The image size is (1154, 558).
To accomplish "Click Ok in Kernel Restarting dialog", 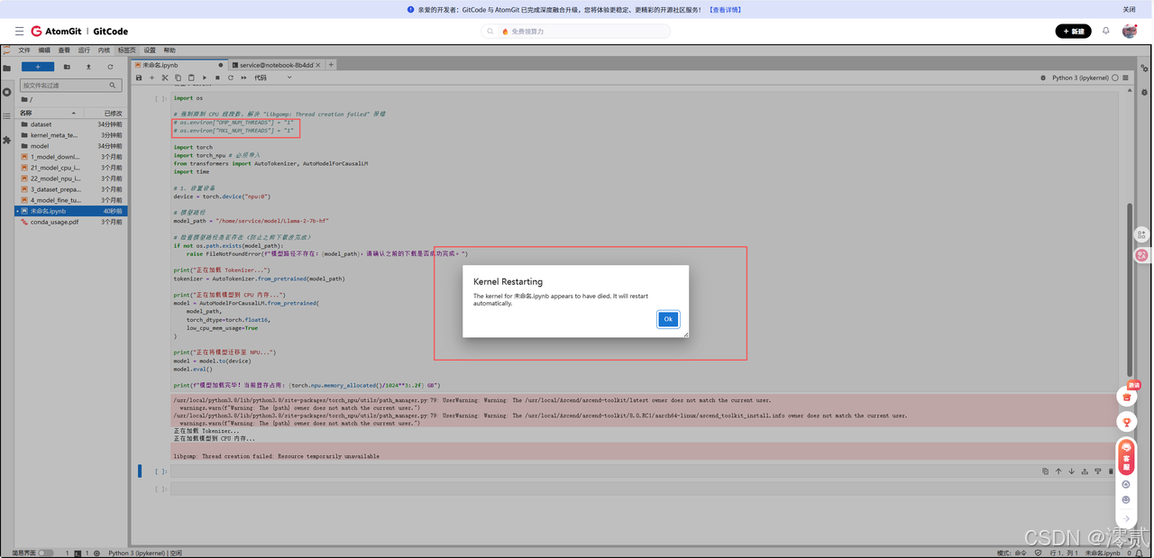I will tap(668, 319).
